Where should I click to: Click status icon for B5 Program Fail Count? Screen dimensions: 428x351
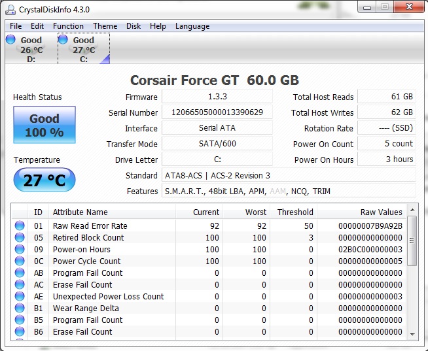coord(20,320)
